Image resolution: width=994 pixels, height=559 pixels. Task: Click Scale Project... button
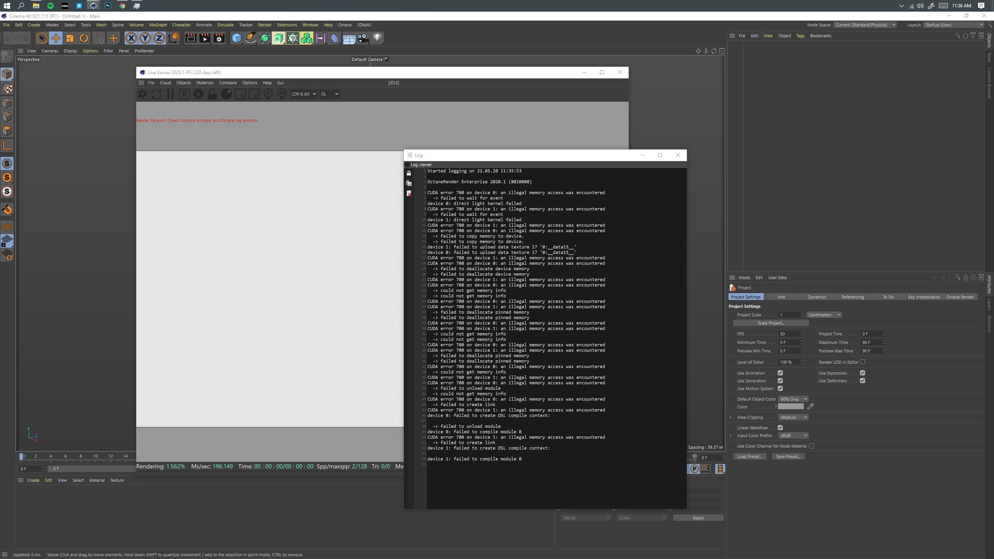click(x=771, y=323)
